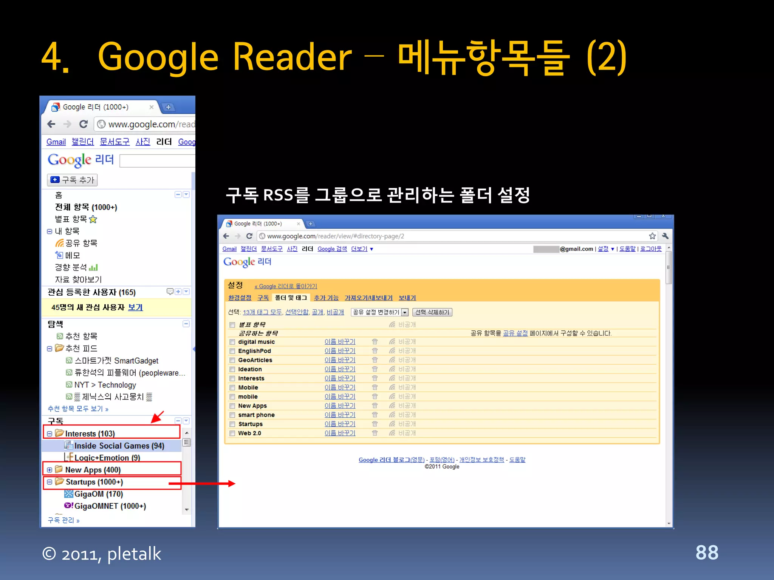Open 더보기 dropdown in Google bar
Image resolution: width=774 pixels, height=580 pixels.
[362, 249]
